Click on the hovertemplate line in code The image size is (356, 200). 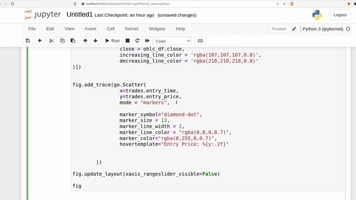coord(174,144)
